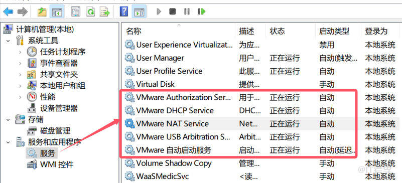Open 事件查看器 tree node
The image size is (402, 183).
pyautogui.click(x=59, y=63)
